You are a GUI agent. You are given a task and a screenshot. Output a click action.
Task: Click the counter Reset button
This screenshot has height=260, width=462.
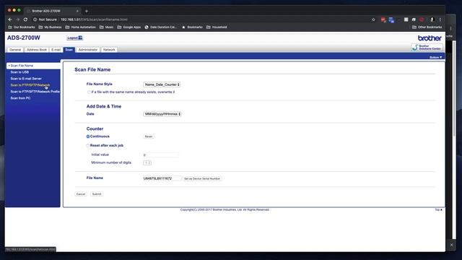click(149, 136)
